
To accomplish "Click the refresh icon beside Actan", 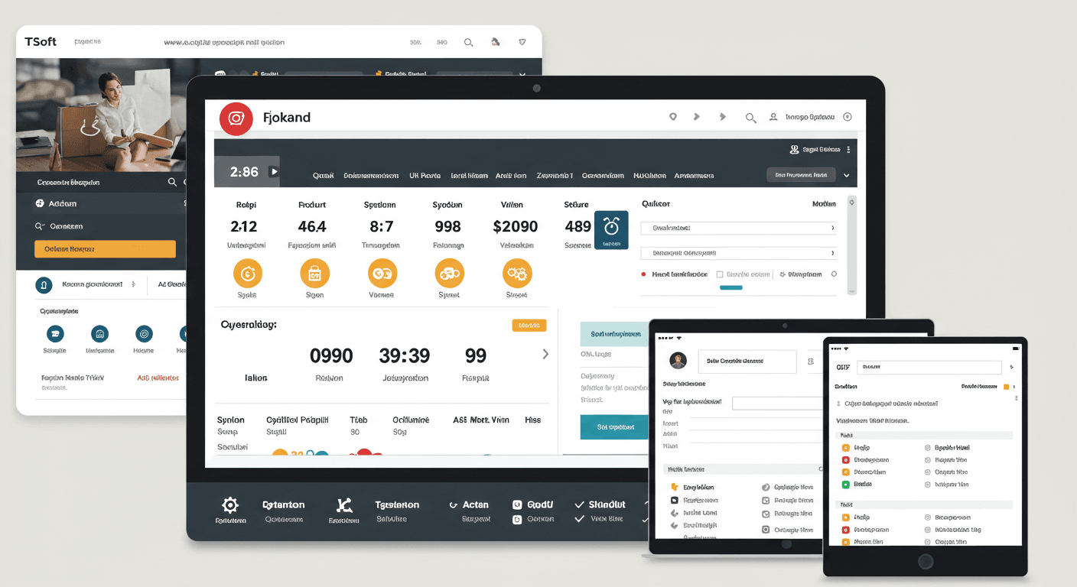I will pos(453,505).
